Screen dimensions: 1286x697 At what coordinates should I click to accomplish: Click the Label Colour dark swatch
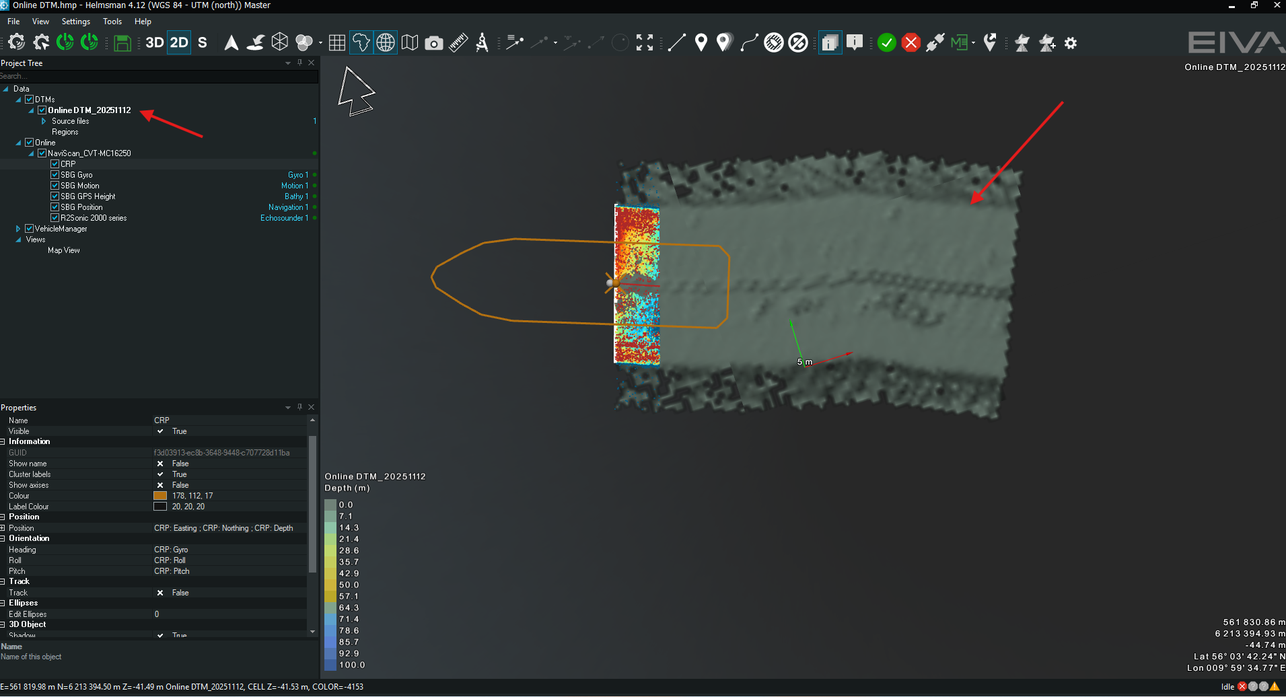click(160, 507)
